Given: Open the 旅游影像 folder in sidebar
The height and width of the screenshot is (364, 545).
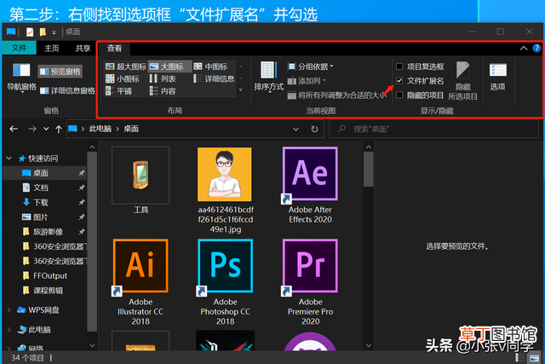Looking at the screenshot, I should coord(48,232).
